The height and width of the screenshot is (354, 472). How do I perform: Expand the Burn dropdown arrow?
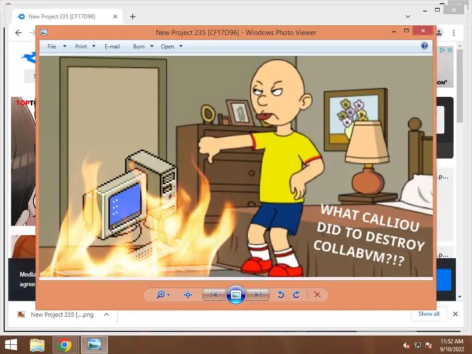tap(152, 47)
